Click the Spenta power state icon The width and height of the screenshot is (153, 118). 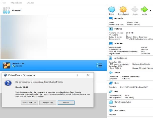[x=14, y=66]
